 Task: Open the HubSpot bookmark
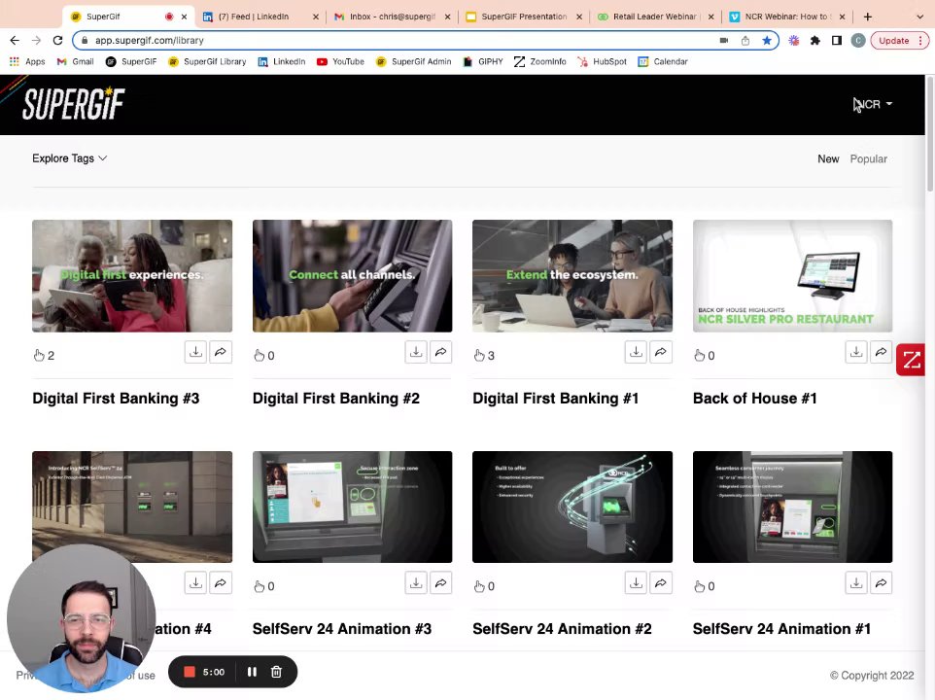click(602, 61)
